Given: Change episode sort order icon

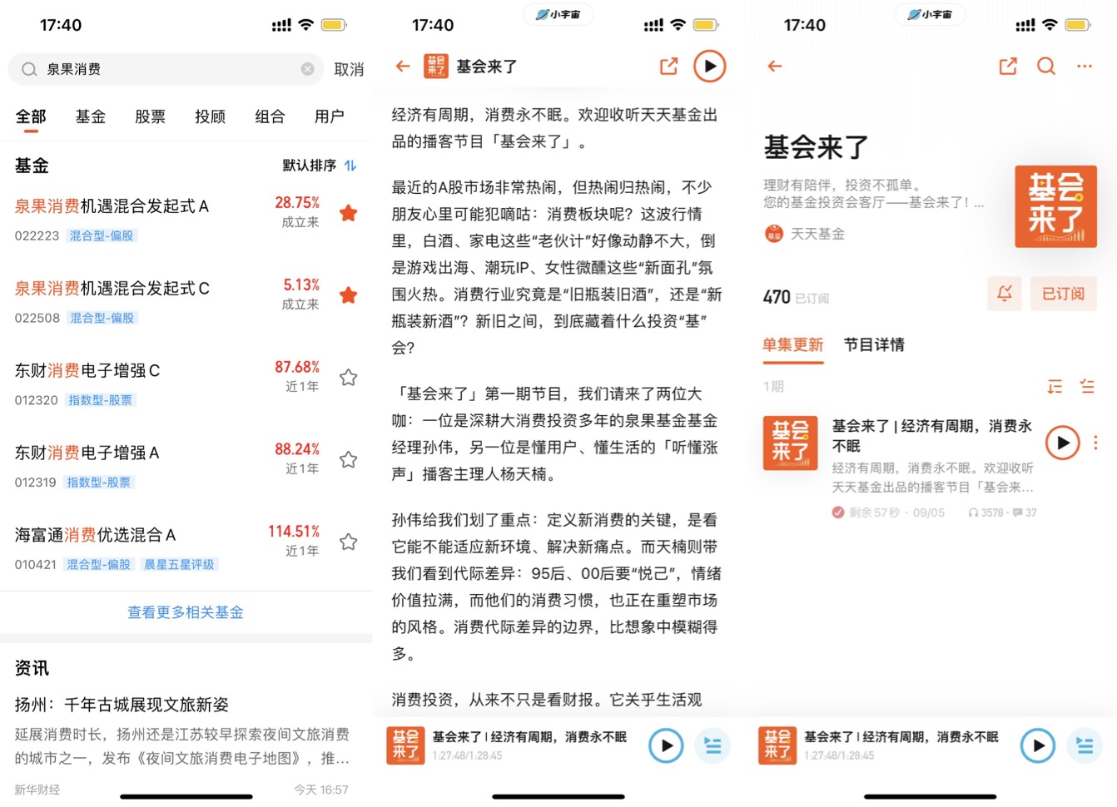Looking at the screenshot, I should (1055, 386).
